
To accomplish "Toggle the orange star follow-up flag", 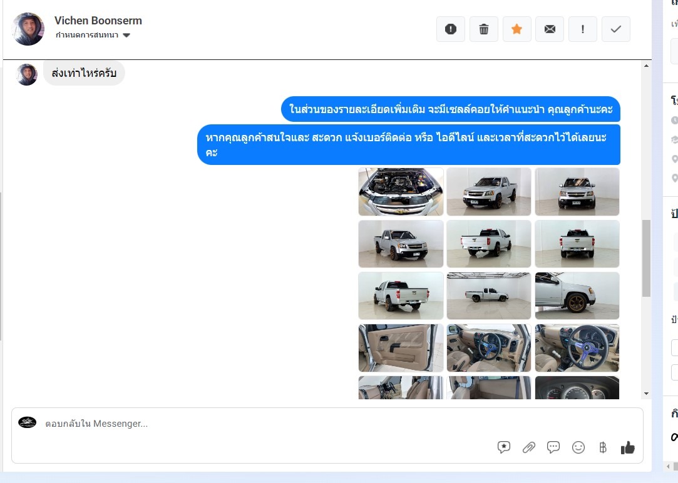I will pos(516,29).
